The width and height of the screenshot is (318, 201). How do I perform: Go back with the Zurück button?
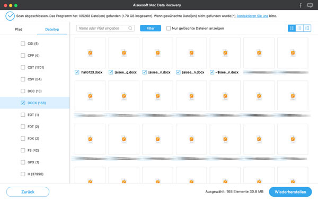coord(28,191)
